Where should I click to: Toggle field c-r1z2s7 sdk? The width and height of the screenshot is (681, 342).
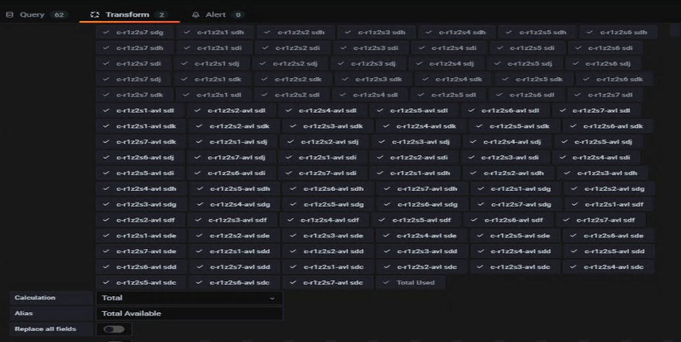(x=135, y=95)
